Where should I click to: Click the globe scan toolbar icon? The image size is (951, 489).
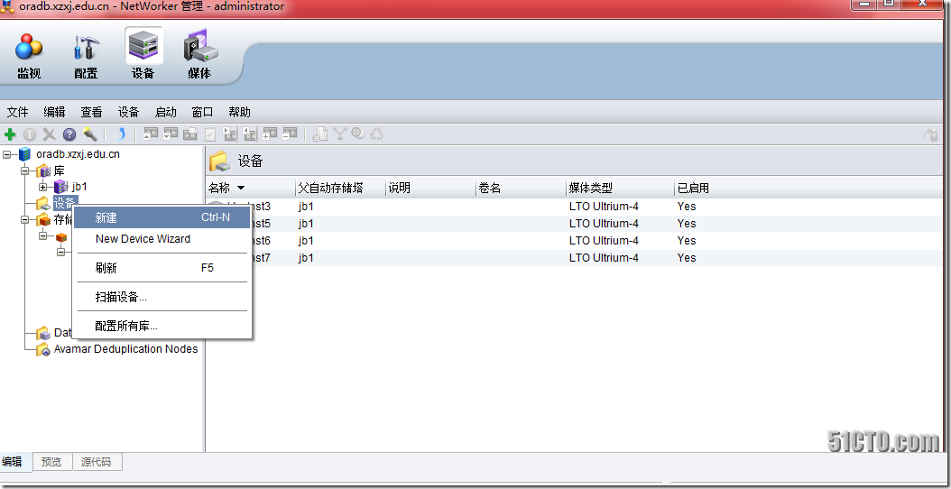point(358,134)
